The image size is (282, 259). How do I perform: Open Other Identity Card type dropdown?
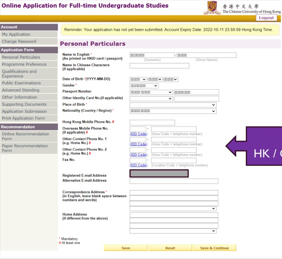(x=151, y=99)
